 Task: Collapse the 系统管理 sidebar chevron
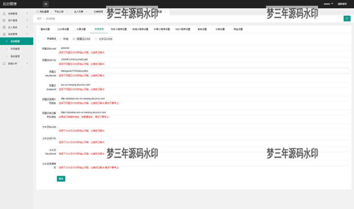point(27,34)
